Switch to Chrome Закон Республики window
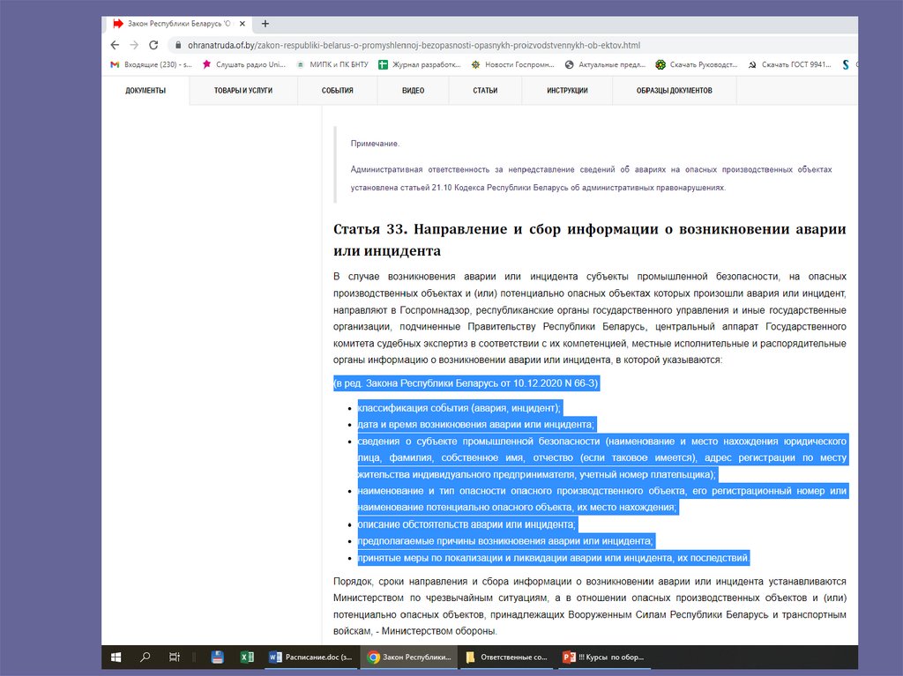The height and width of the screenshot is (676, 903). coord(409,657)
